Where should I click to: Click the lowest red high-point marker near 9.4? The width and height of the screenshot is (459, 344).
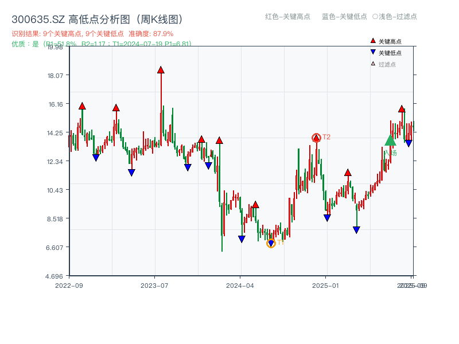pos(255,205)
